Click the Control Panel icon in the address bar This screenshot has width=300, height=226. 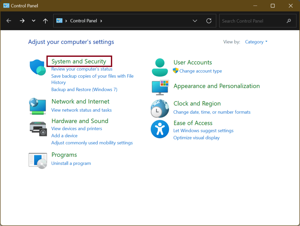[59, 20]
